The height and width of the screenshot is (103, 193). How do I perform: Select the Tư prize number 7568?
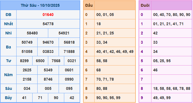(56, 61)
